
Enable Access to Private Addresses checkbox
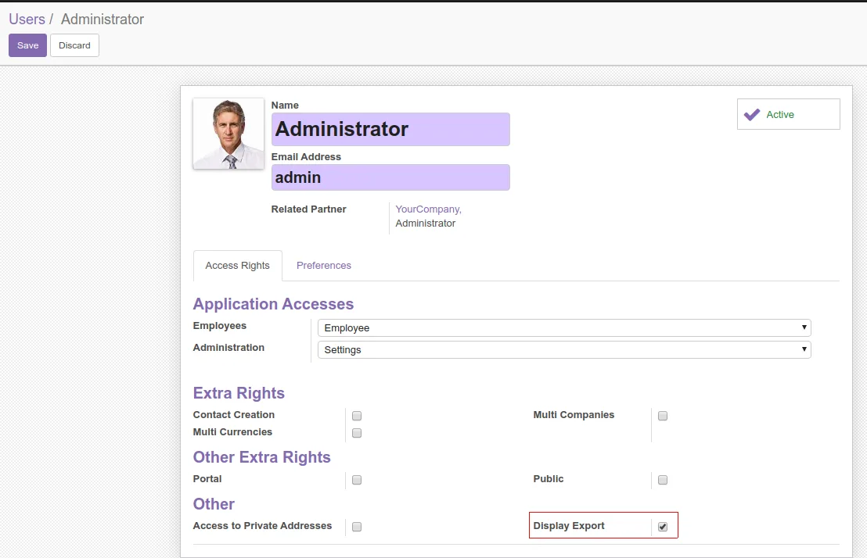pos(357,527)
